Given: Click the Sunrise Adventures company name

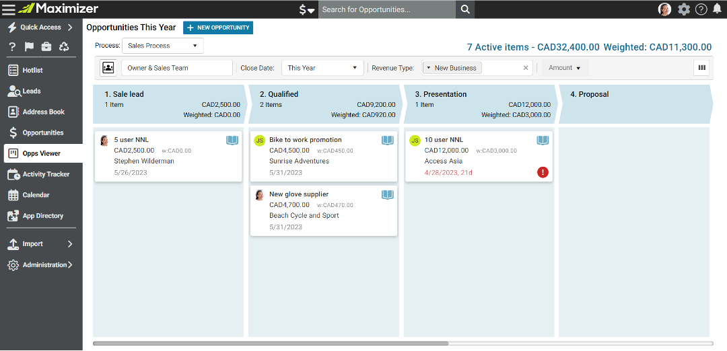Looking at the screenshot, I should pos(299,161).
